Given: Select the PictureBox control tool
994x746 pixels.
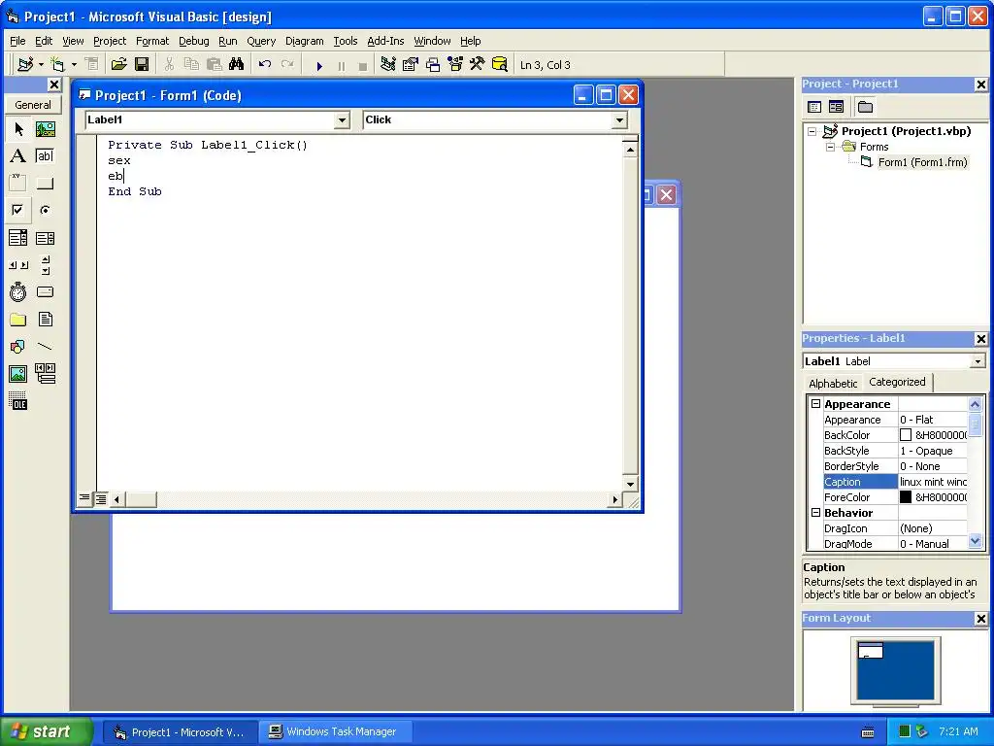Looking at the screenshot, I should click(45, 129).
